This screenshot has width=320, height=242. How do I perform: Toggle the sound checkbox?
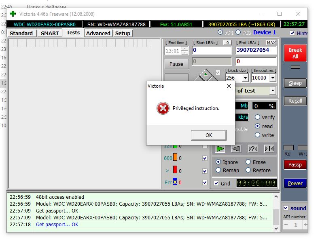pos(286,208)
